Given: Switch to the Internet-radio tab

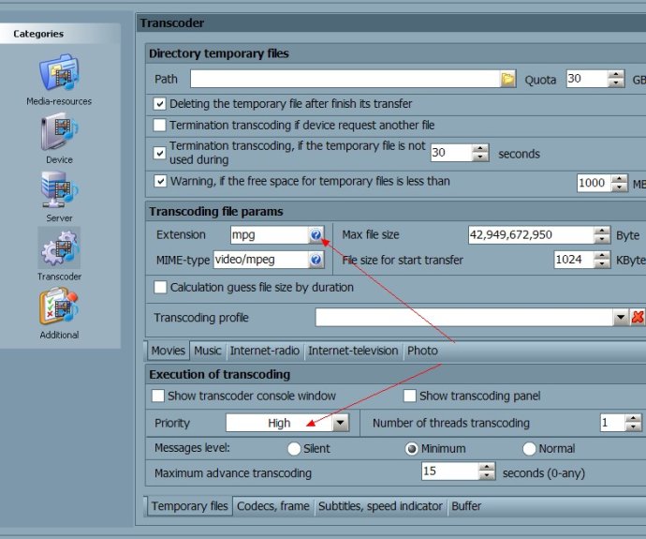Looking at the screenshot, I should click(265, 351).
